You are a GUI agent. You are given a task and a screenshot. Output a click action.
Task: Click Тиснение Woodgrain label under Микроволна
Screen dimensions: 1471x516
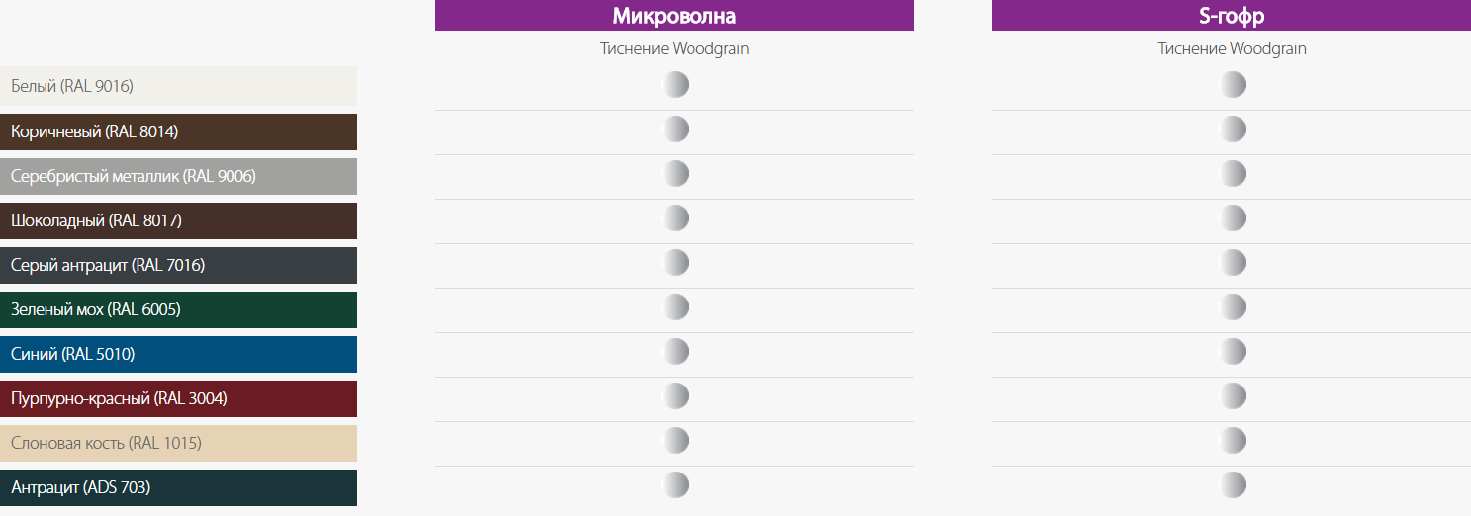coord(675,48)
